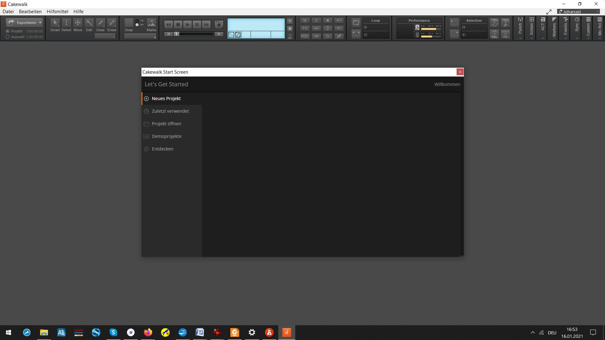Select the Auswahl radio button
The image size is (605, 340).
8,37
